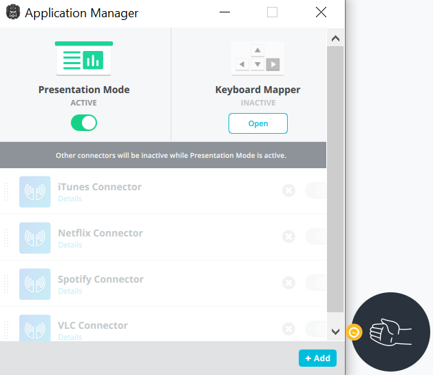
Task: Open Details link for Netflix Connector
Action: [x=70, y=245]
